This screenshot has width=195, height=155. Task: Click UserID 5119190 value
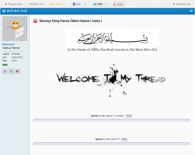(x=16, y=54)
